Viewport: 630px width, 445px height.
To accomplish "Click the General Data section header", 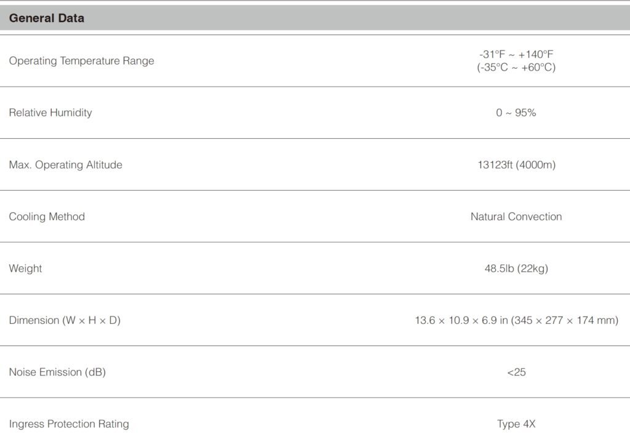I will (47, 18).
